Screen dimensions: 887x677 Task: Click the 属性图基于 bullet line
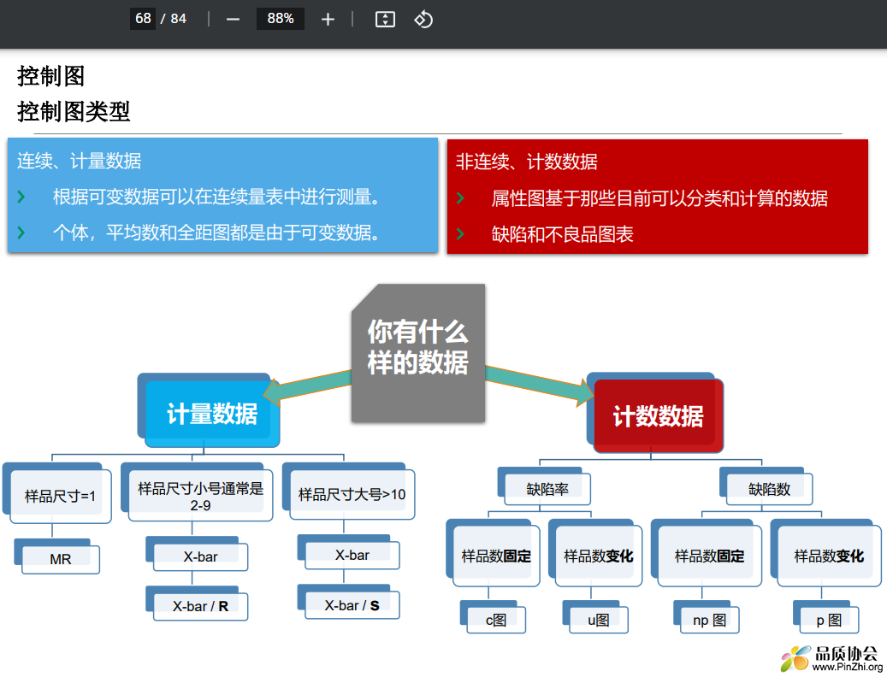[x=659, y=198]
